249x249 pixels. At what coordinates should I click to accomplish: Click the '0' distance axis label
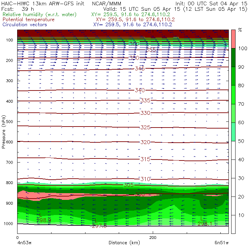[17, 238]
